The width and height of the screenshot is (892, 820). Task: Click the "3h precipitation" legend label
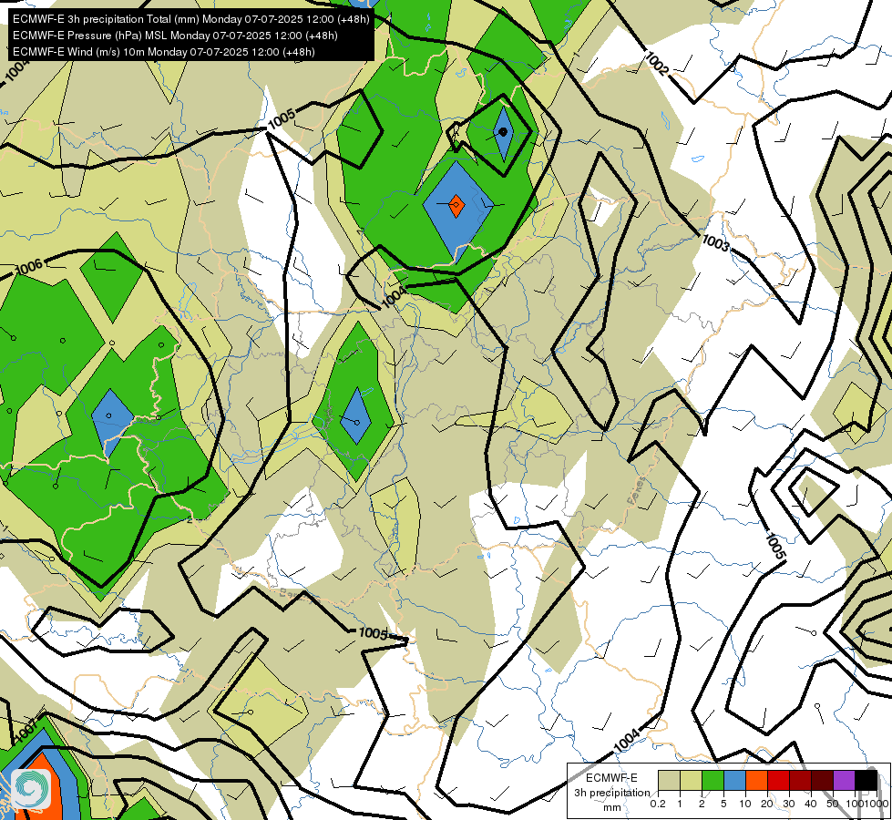611,793
